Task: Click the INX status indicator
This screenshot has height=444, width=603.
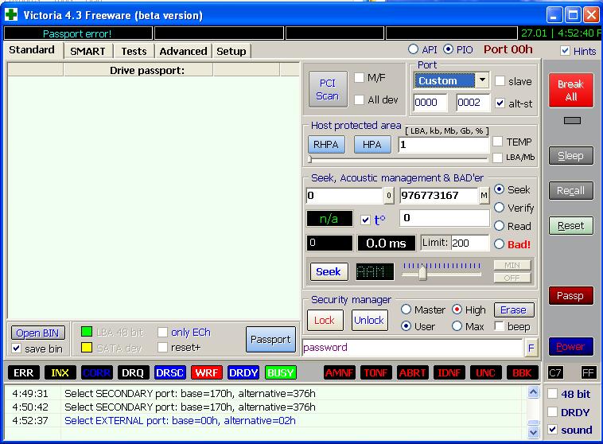Action: tap(60, 373)
